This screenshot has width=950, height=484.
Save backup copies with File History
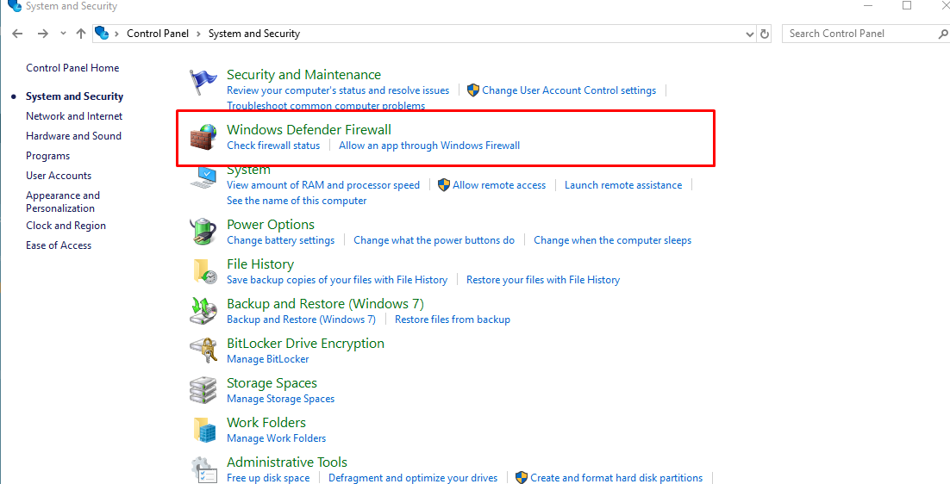point(337,280)
